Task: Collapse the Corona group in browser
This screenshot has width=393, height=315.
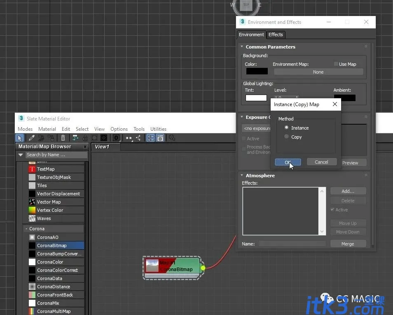Action: point(26,229)
